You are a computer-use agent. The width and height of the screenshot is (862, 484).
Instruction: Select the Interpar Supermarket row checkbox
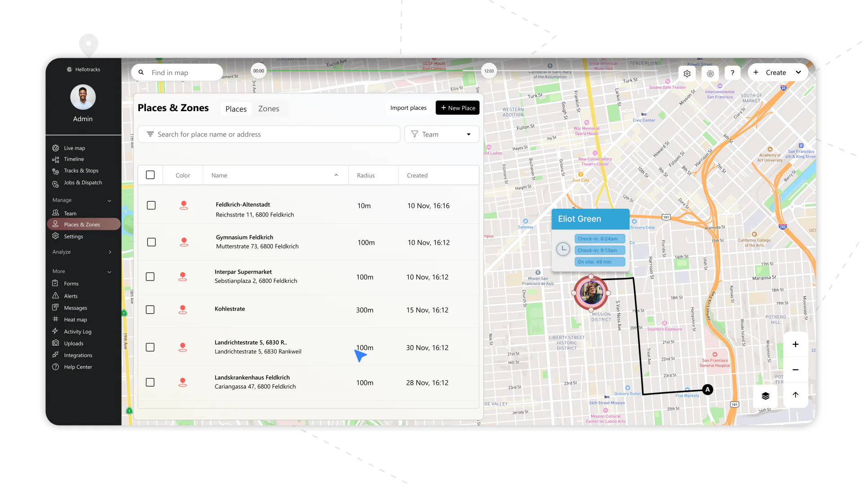pyautogui.click(x=150, y=277)
